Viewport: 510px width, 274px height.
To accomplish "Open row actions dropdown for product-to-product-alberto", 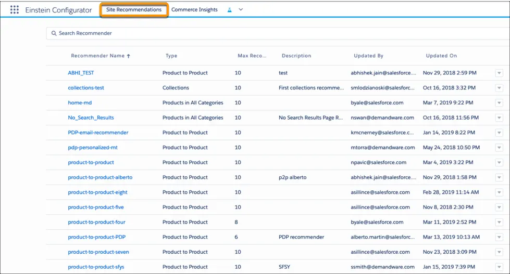I will 499,178.
